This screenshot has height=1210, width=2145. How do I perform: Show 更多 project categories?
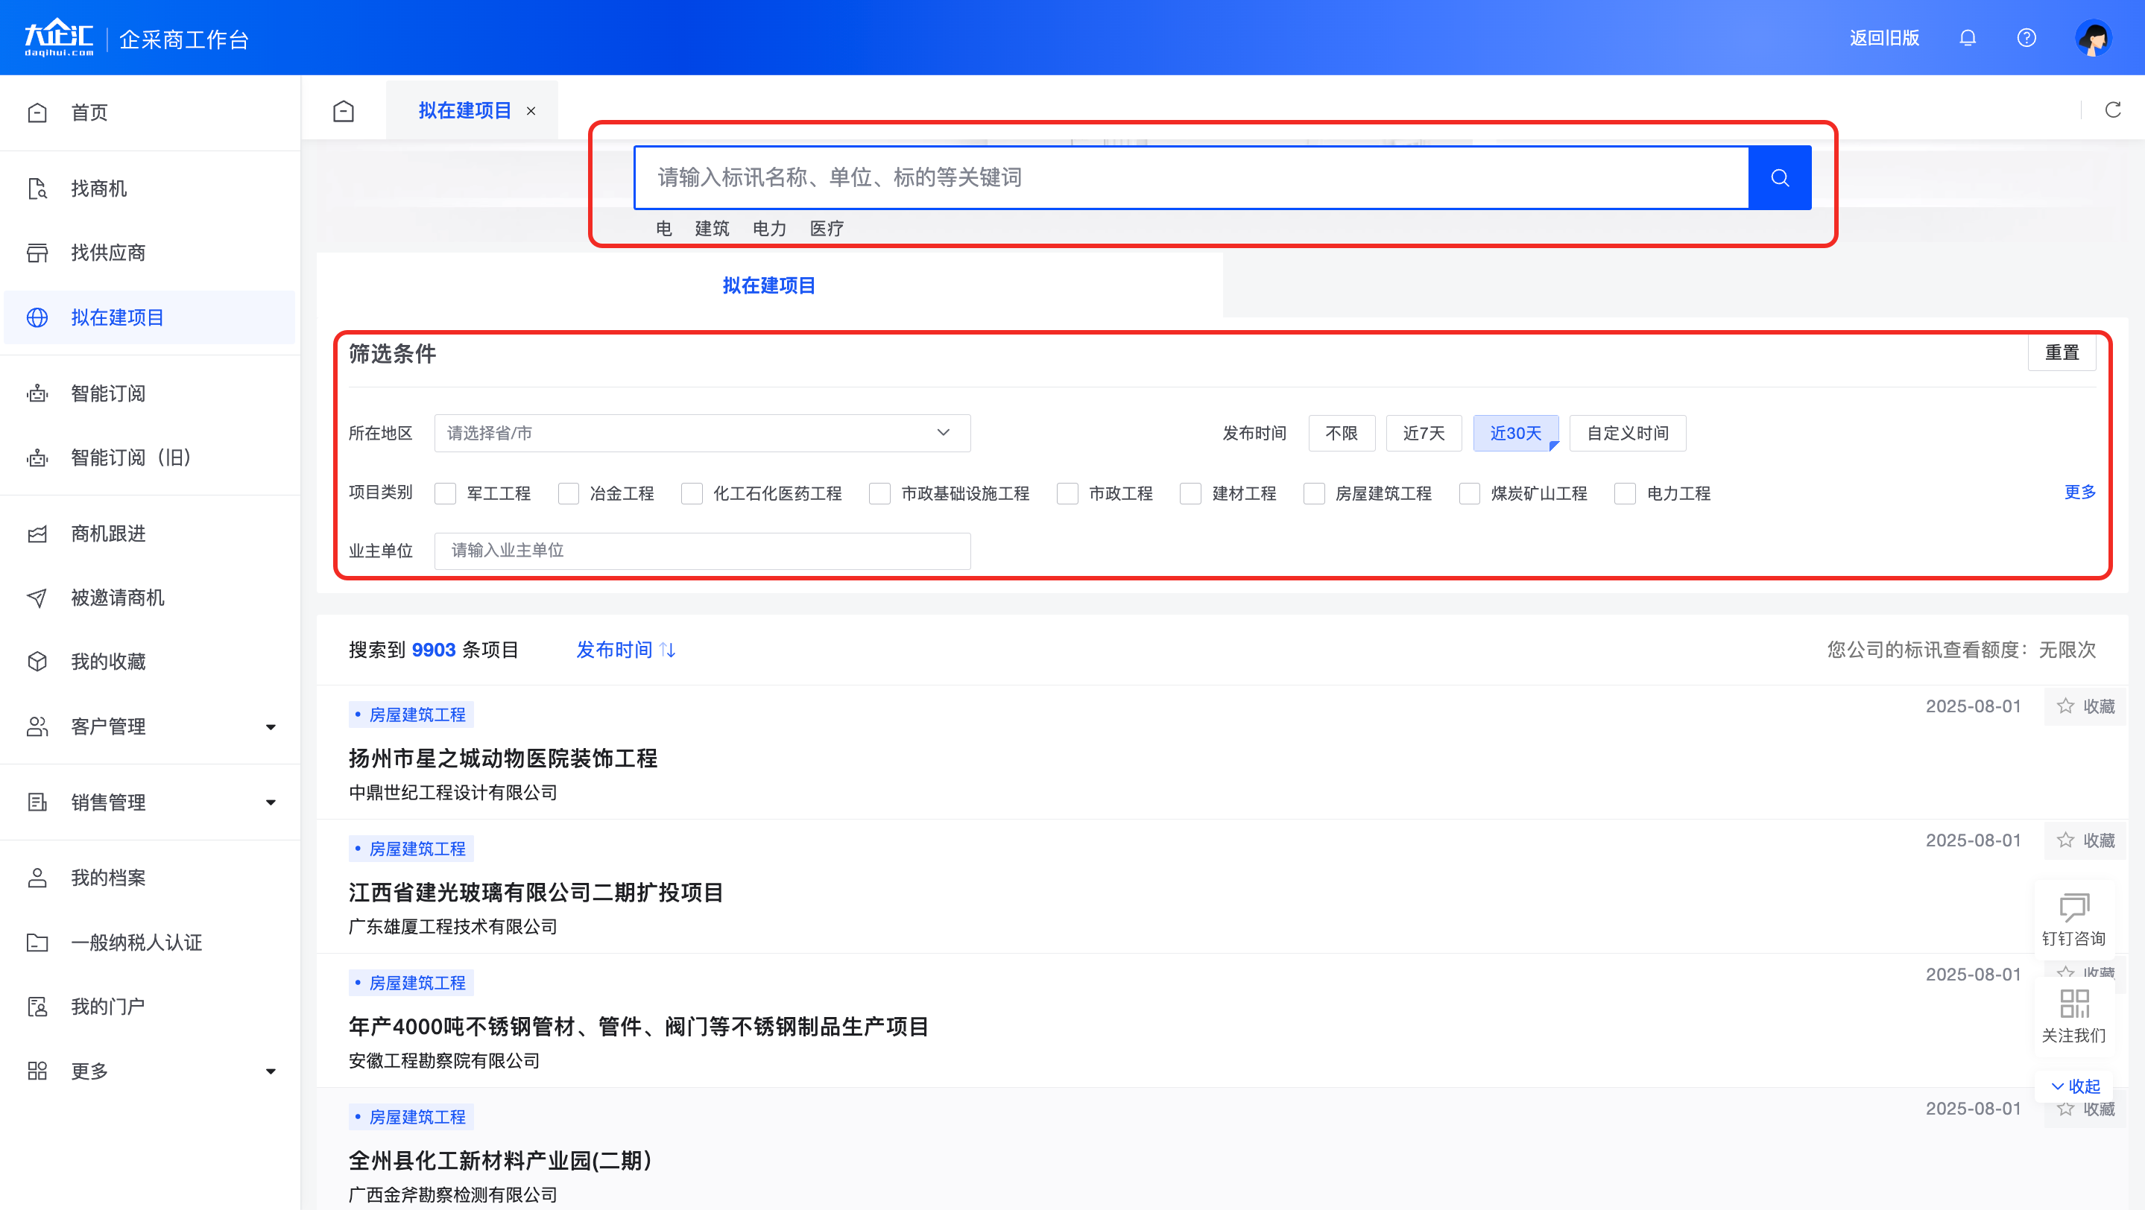(x=2080, y=492)
